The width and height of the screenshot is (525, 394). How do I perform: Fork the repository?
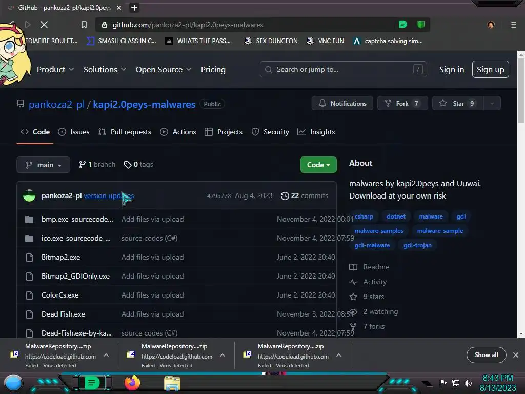[402, 103]
